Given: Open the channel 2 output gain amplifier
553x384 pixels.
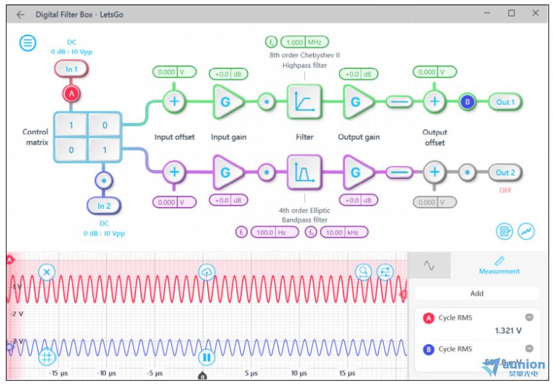Looking at the screenshot, I should (358, 172).
